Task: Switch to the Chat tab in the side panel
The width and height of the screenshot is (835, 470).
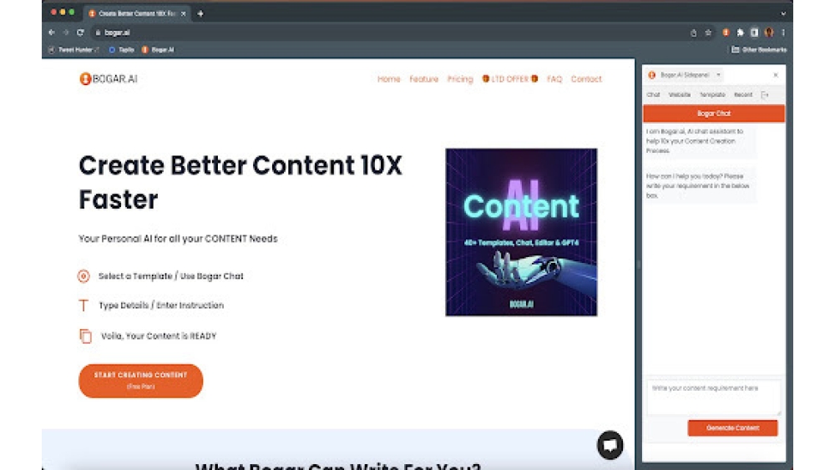Action: (654, 94)
